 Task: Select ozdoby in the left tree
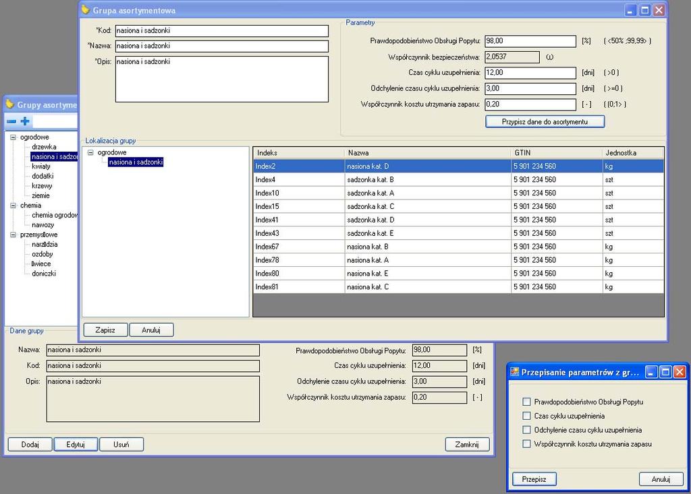(43, 254)
